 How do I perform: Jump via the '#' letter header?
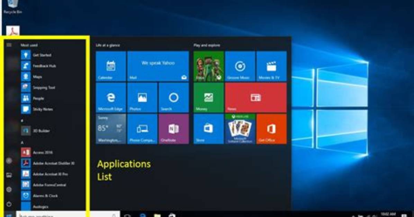[22, 121]
